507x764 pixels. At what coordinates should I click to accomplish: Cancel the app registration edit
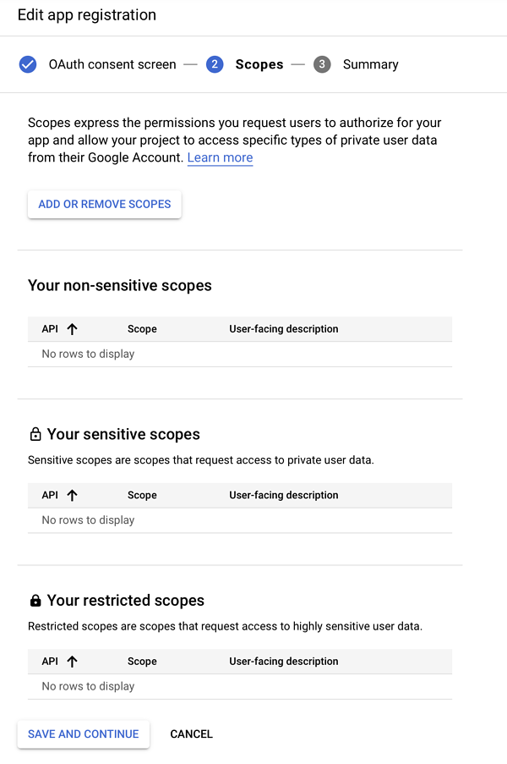click(191, 734)
